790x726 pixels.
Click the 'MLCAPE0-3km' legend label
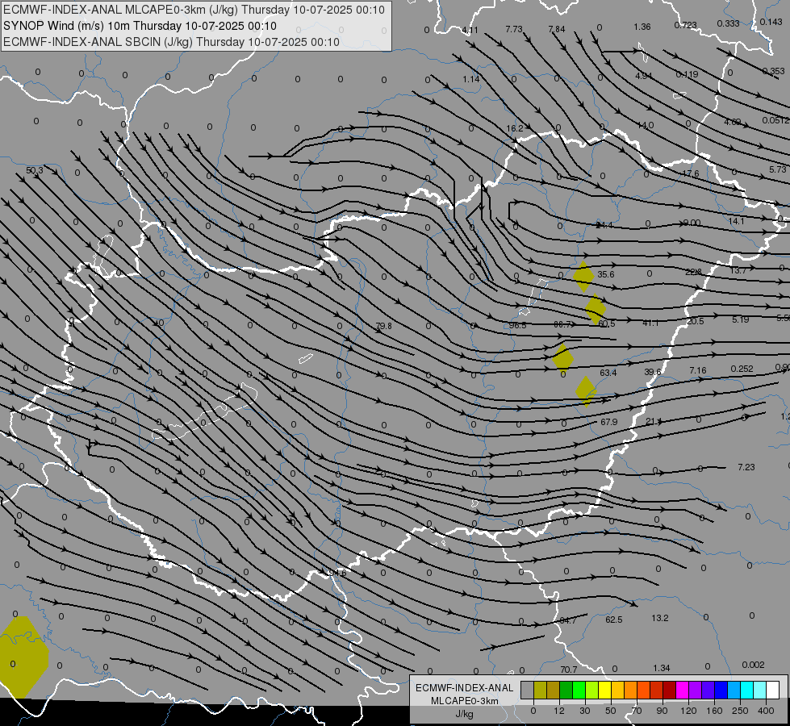464,701
